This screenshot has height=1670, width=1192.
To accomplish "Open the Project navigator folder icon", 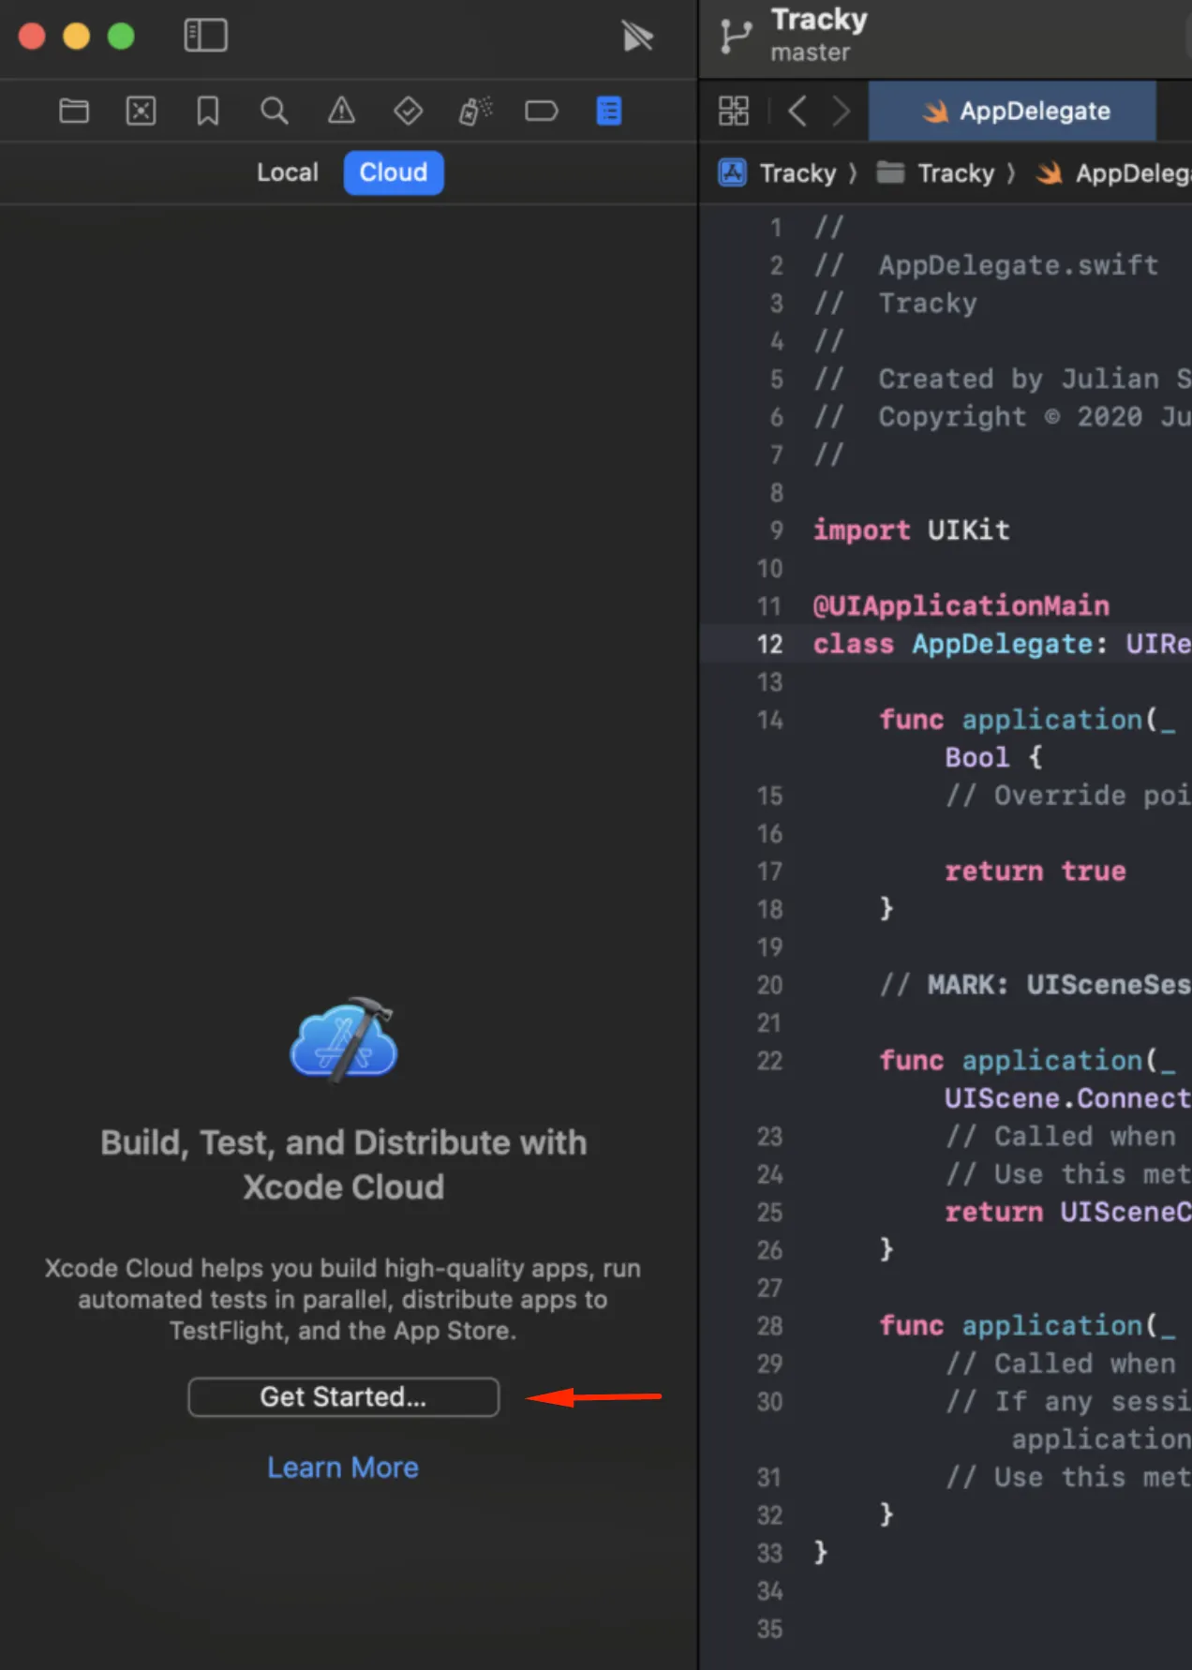I will (74, 112).
